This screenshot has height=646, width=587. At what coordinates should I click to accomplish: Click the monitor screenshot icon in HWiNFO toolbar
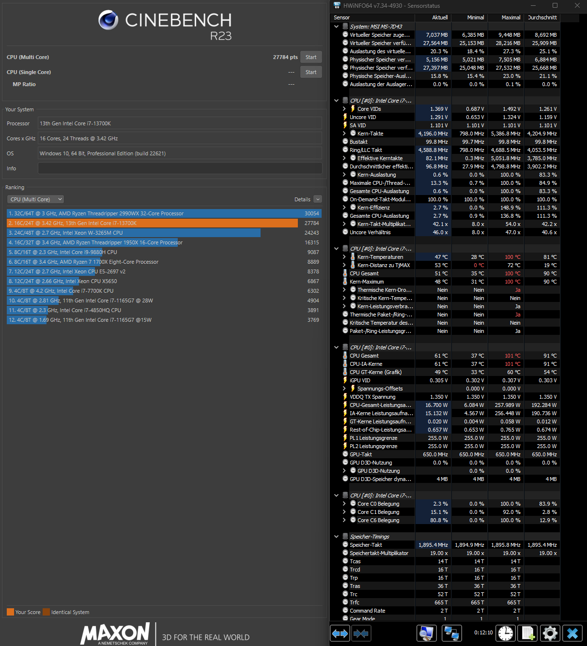[x=426, y=633]
